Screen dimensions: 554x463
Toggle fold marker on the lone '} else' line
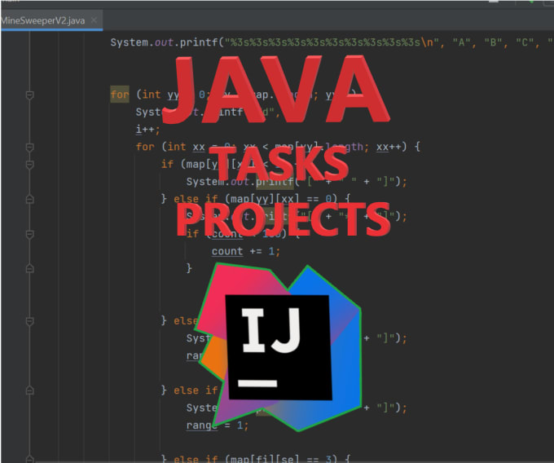(29, 321)
